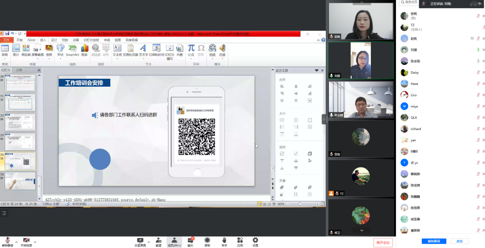Viewport: 485px width, 248px height.
Task: Switch to the 设计 ribbon tab
Action: coord(54,40)
